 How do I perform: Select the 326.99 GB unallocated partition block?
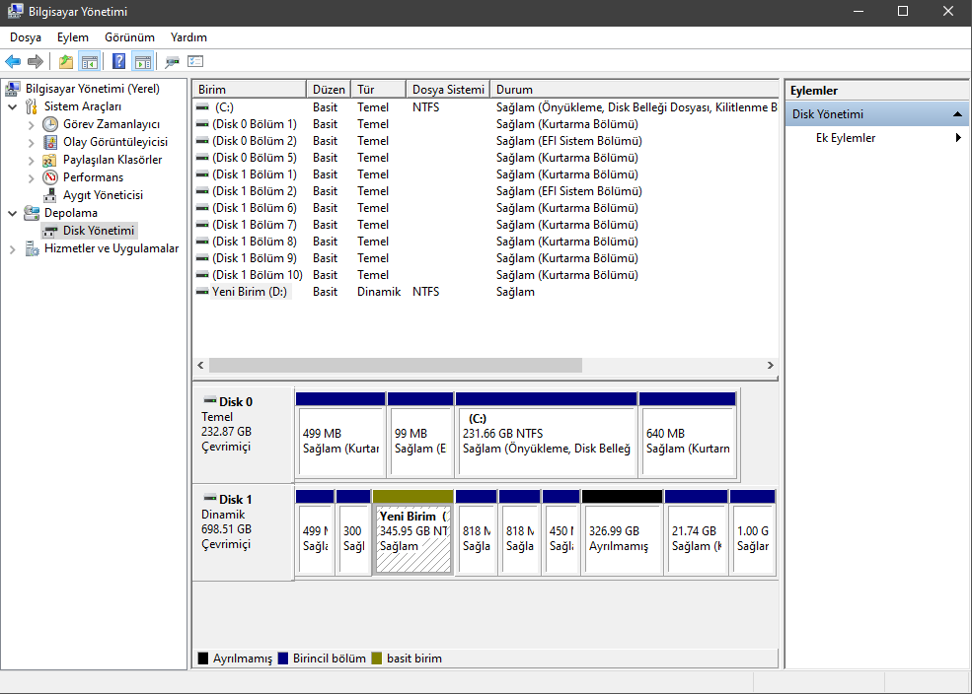pos(622,538)
